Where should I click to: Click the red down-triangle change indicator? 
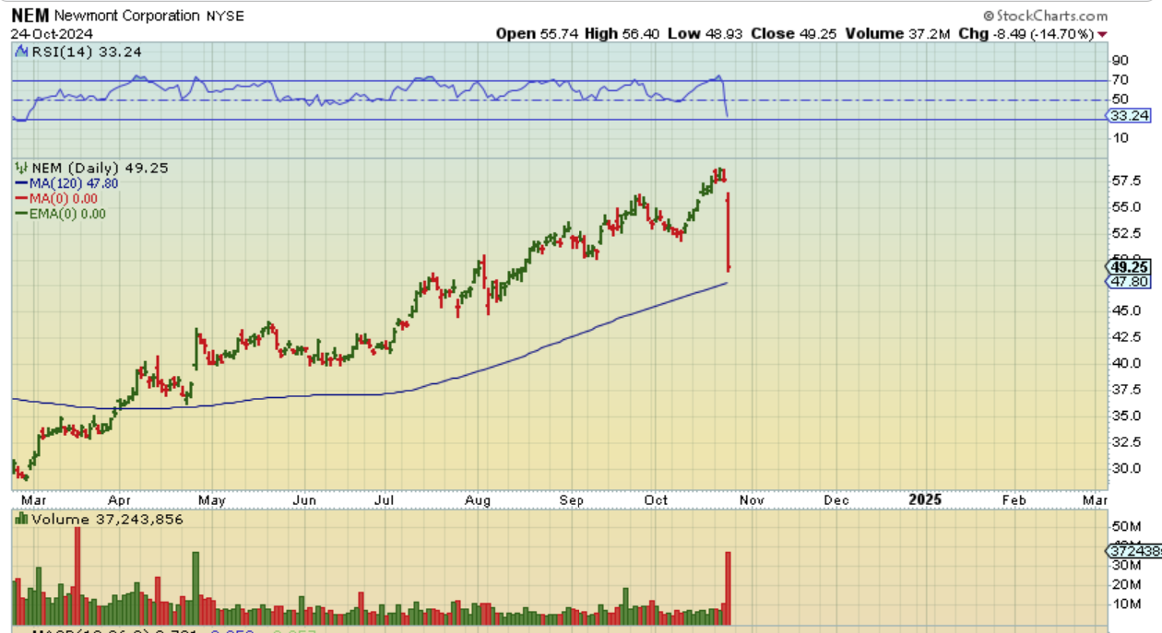coord(1102,34)
